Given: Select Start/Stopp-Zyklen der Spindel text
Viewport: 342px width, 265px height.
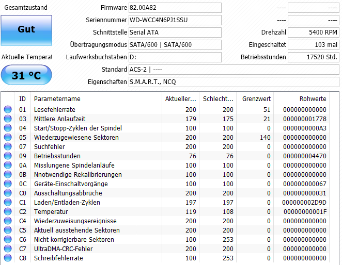Looking at the screenshot, I should [78, 128].
